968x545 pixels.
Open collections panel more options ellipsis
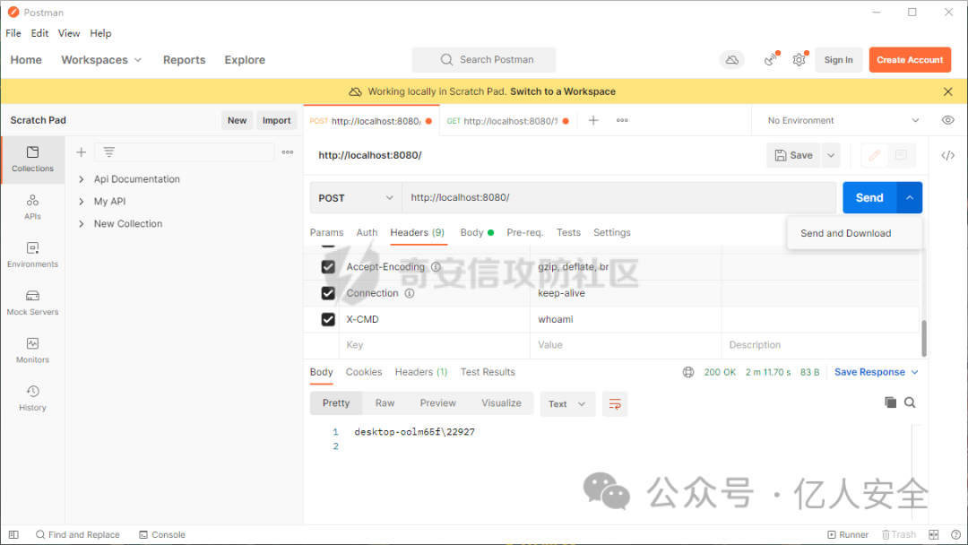pos(288,151)
